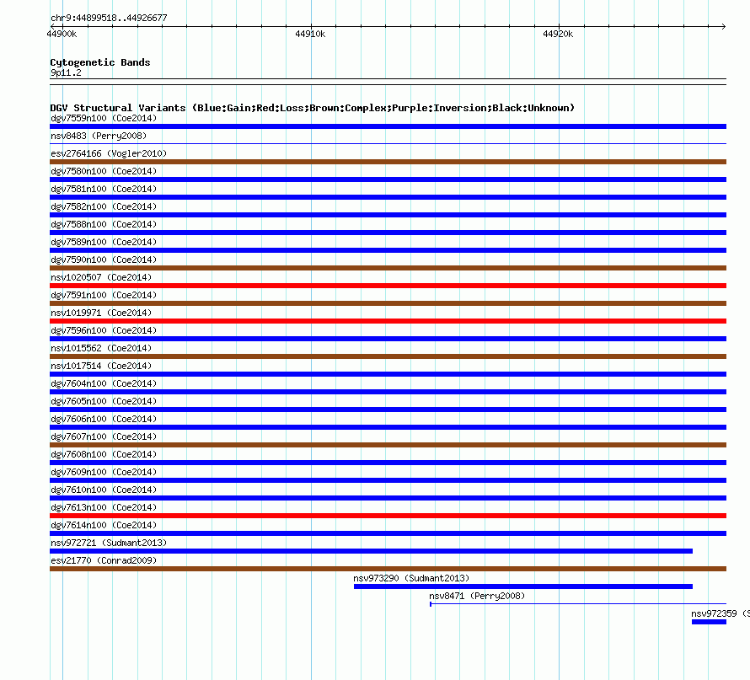Click the dgv7608n100 (Coe2014) label

click(104, 454)
